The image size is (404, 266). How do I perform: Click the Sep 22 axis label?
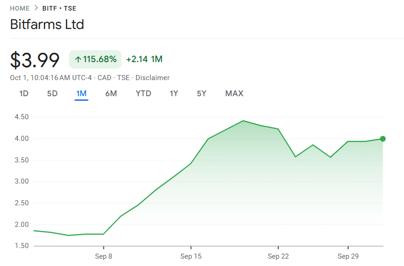(278, 256)
